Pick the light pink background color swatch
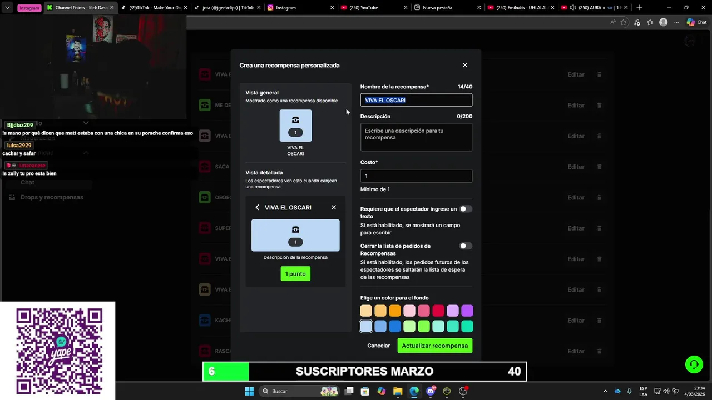Image resolution: width=712 pixels, height=400 pixels. pos(409,311)
